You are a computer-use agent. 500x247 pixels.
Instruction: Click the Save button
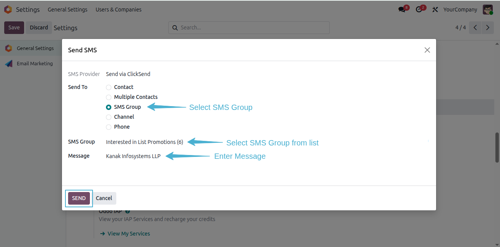pos(14,27)
